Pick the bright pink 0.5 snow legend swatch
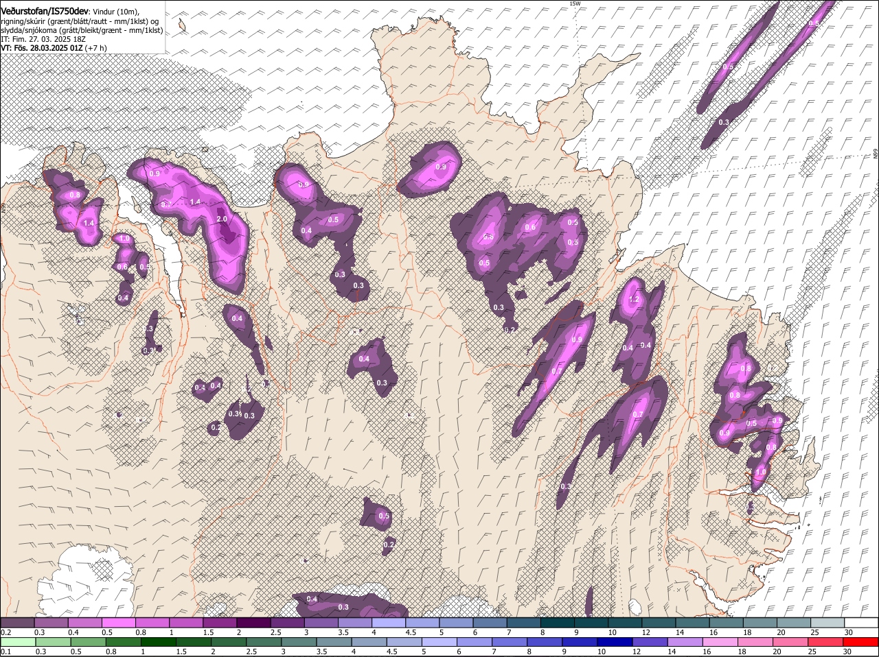The height and width of the screenshot is (657, 879). pyautogui.click(x=118, y=622)
